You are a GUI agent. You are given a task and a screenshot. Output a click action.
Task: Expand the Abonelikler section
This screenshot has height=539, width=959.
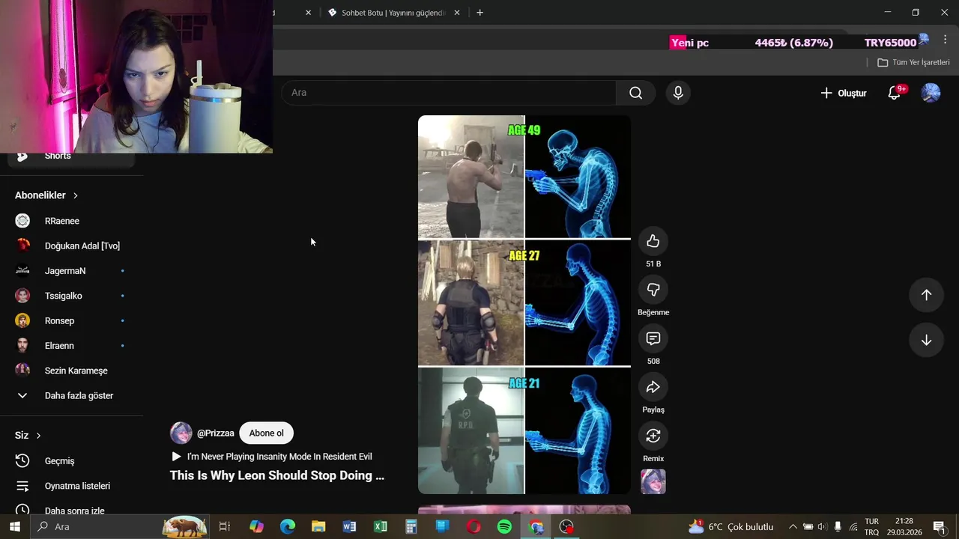coord(46,195)
